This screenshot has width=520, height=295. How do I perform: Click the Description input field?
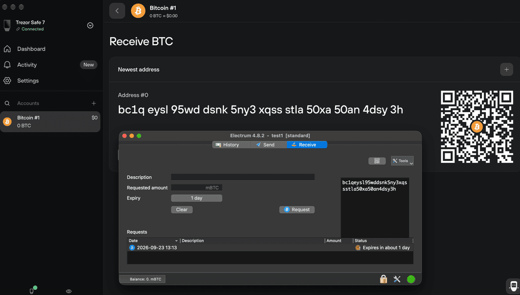point(243,177)
